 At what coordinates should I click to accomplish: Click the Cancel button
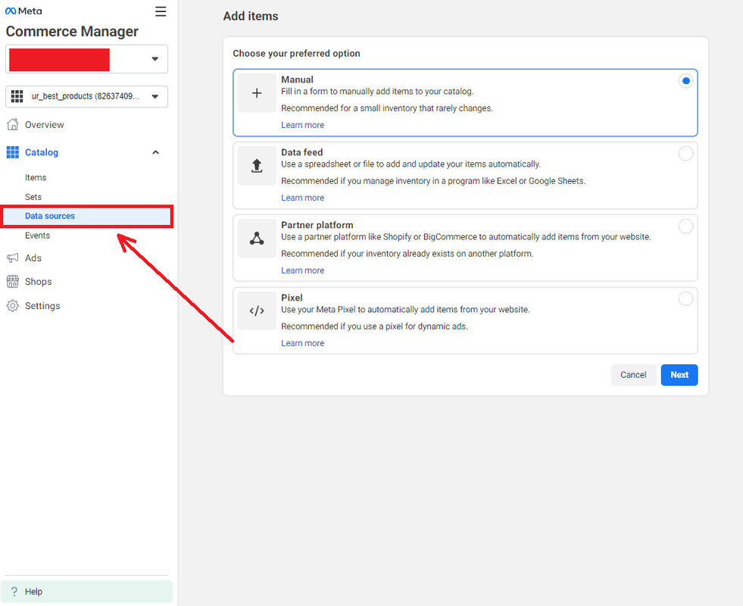pyautogui.click(x=633, y=375)
